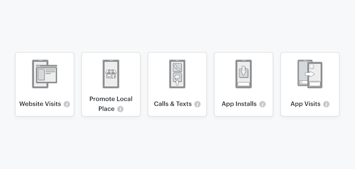Choose the Promote Local Place objective card
355x169 pixels.
[111, 84]
